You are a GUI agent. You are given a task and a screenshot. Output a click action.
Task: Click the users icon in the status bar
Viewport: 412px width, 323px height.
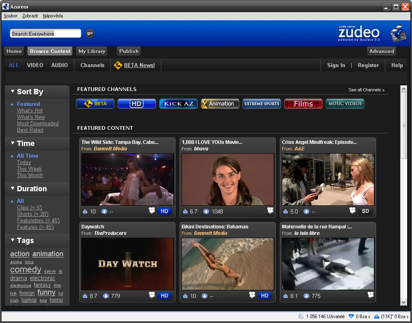point(301,316)
